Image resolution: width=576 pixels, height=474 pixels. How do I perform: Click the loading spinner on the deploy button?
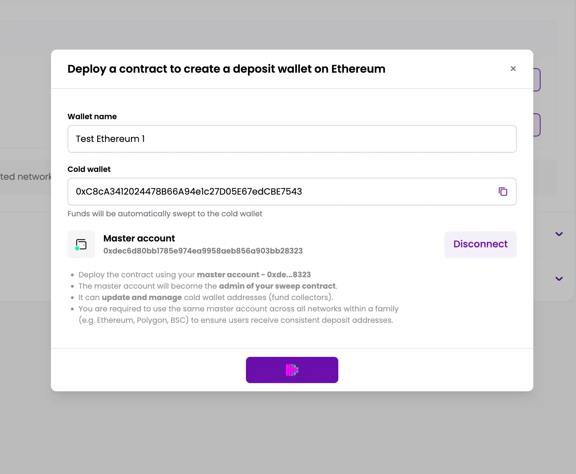(x=292, y=370)
